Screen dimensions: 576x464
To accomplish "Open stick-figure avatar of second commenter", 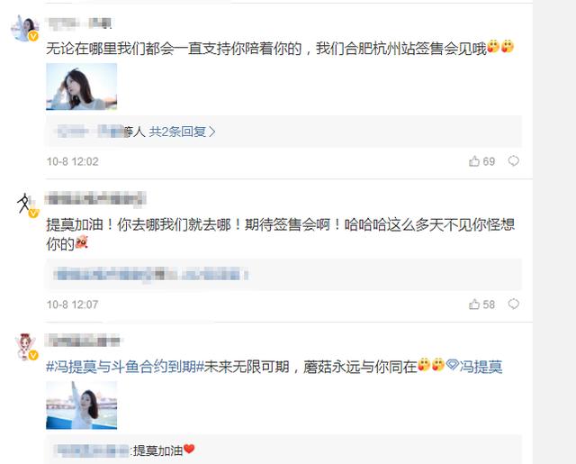I will [x=25, y=205].
